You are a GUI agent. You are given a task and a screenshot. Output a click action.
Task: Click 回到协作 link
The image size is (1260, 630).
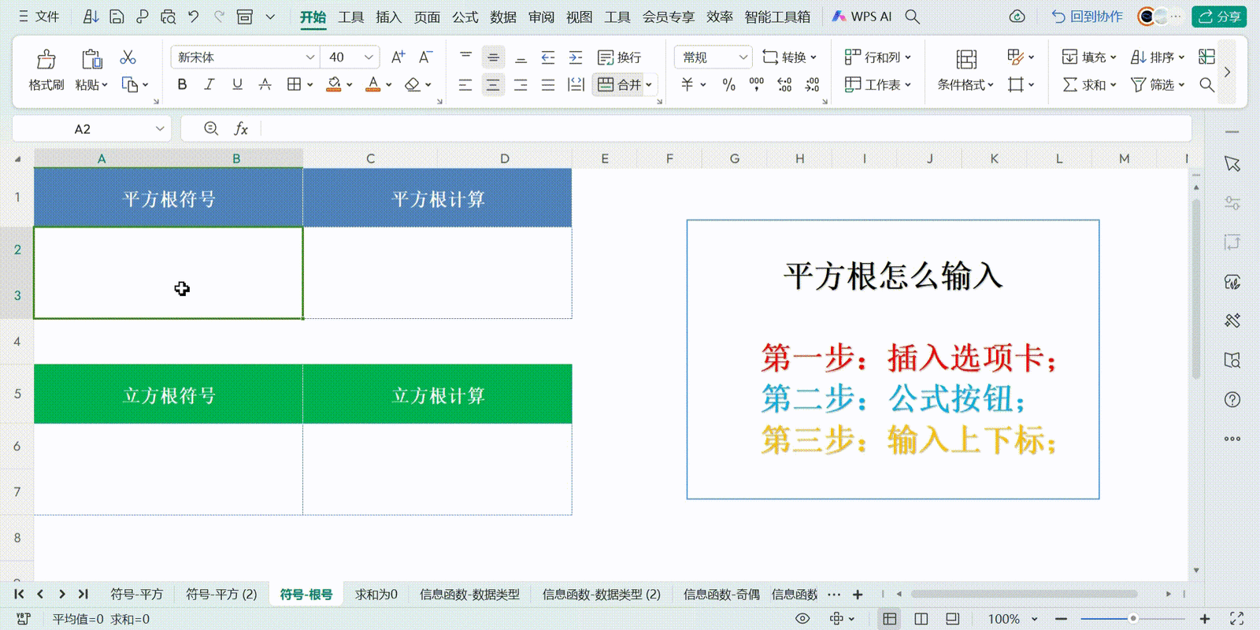pos(1088,17)
